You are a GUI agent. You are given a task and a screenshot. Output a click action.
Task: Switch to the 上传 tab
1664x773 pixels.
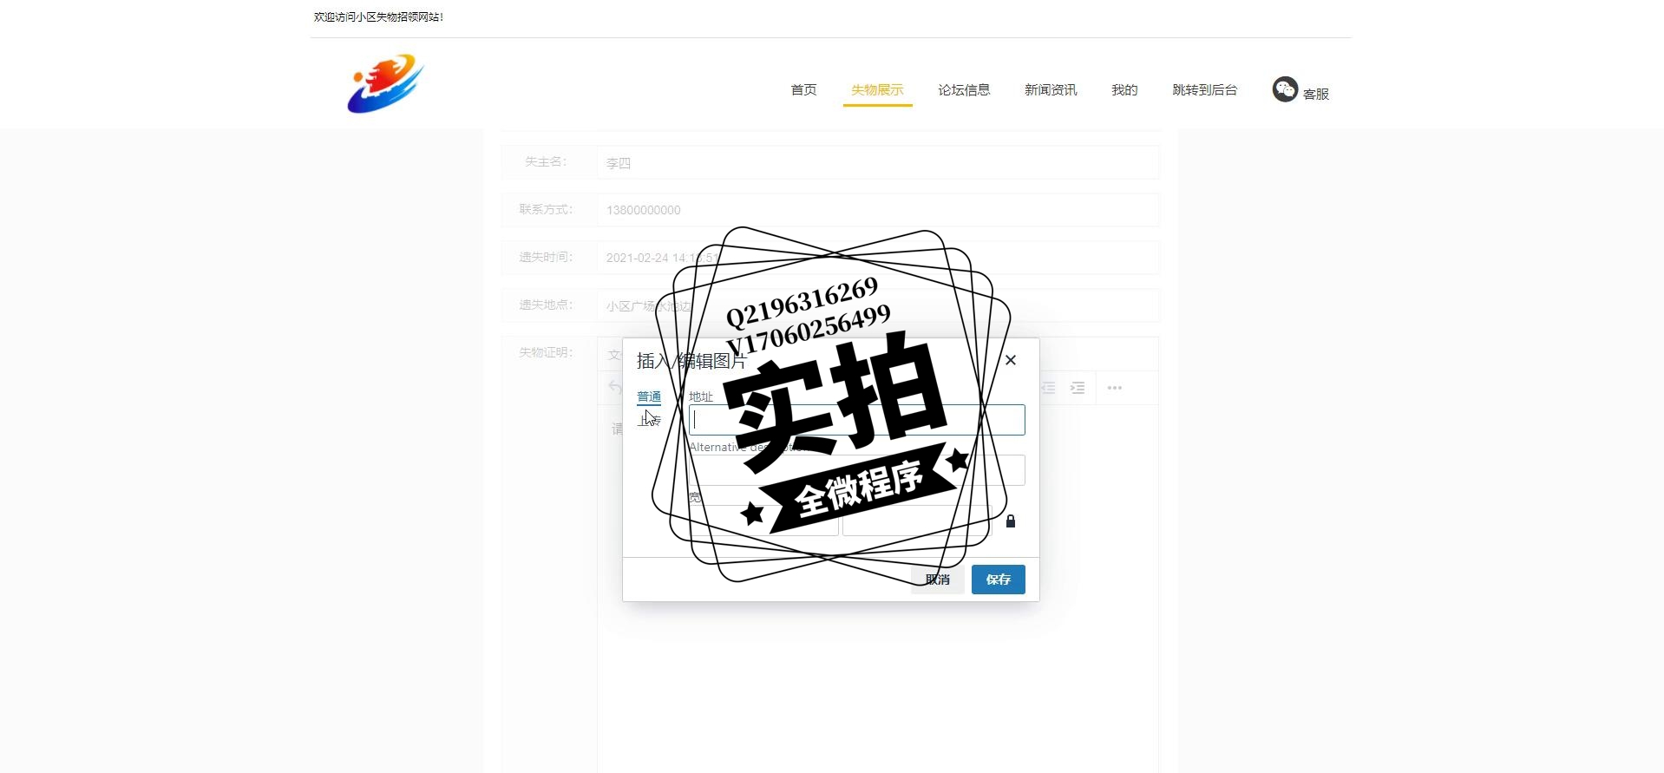tap(649, 421)
